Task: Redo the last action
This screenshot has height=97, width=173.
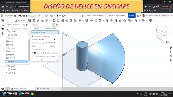Action: [x=12, y=20]
